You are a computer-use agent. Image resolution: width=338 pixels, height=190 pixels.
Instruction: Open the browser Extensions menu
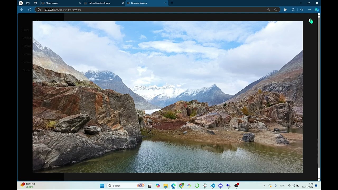[x=293, y=9]
